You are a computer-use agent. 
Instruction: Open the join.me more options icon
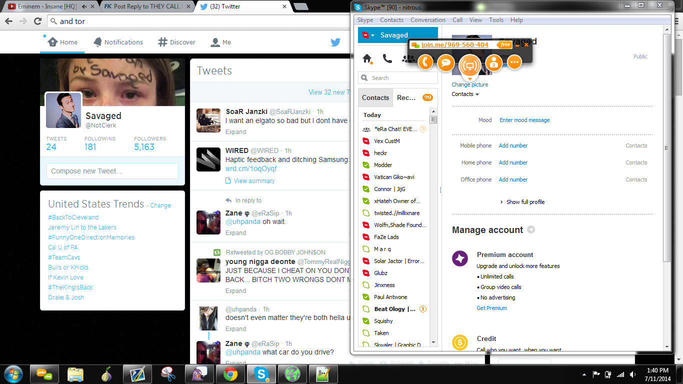[x=514, y=62]
